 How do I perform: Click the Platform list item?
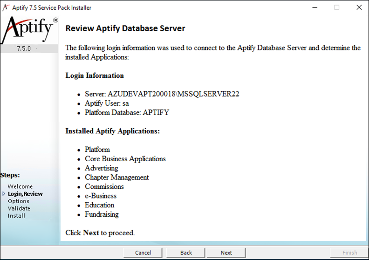coord(97,150)
